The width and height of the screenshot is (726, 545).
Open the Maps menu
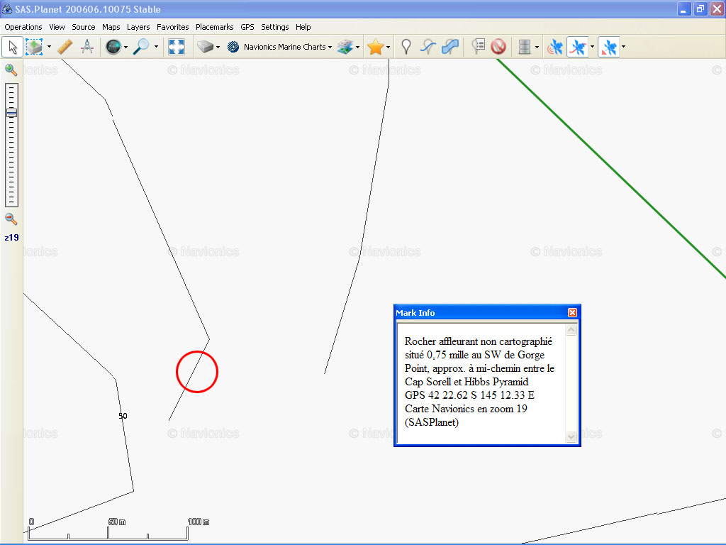tap(111, 27)
